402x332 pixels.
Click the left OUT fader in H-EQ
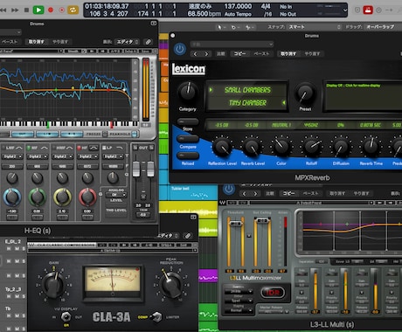(x=136, y=169)
